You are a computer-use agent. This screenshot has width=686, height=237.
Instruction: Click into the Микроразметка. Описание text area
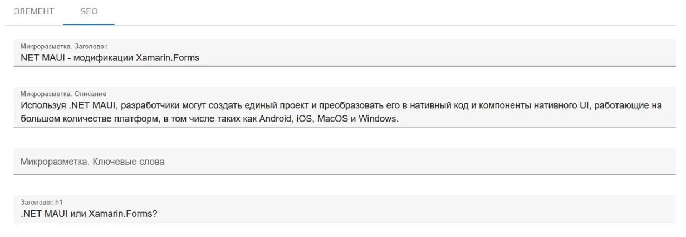pos(501,119)
